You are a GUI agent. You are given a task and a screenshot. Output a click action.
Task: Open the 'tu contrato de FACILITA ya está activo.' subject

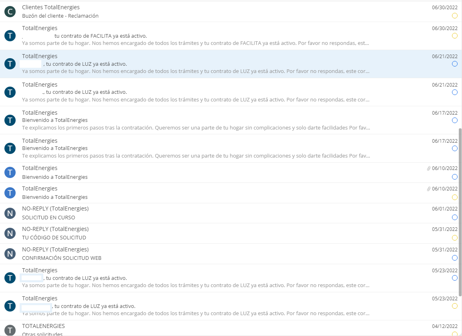101,36
